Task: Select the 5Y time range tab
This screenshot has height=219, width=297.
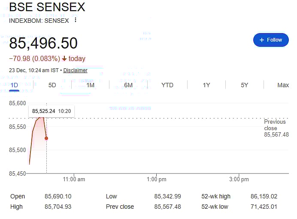Action: click(x=245, y=85)
